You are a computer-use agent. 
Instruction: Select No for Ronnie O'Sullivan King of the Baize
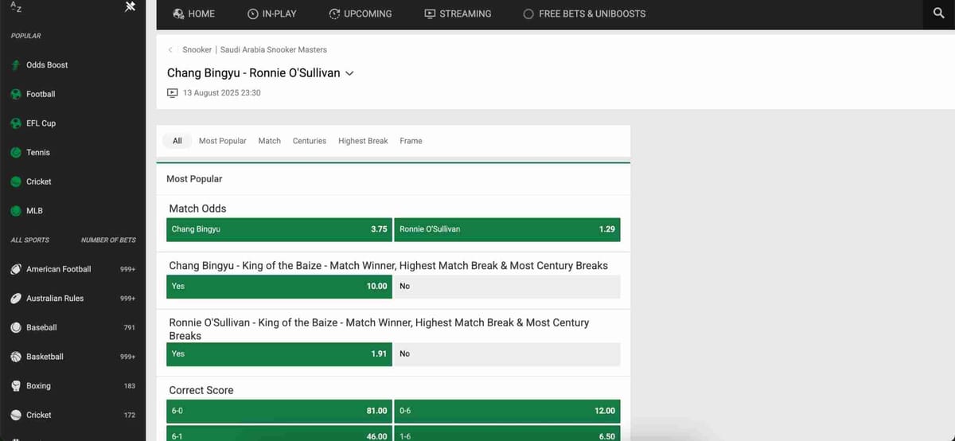[508, 354]
